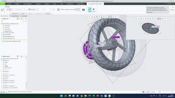Viewport: 175px width, 98px height.
Task: Switch to the Folder Browser navigator tab
Action: [x=14, y=16]
